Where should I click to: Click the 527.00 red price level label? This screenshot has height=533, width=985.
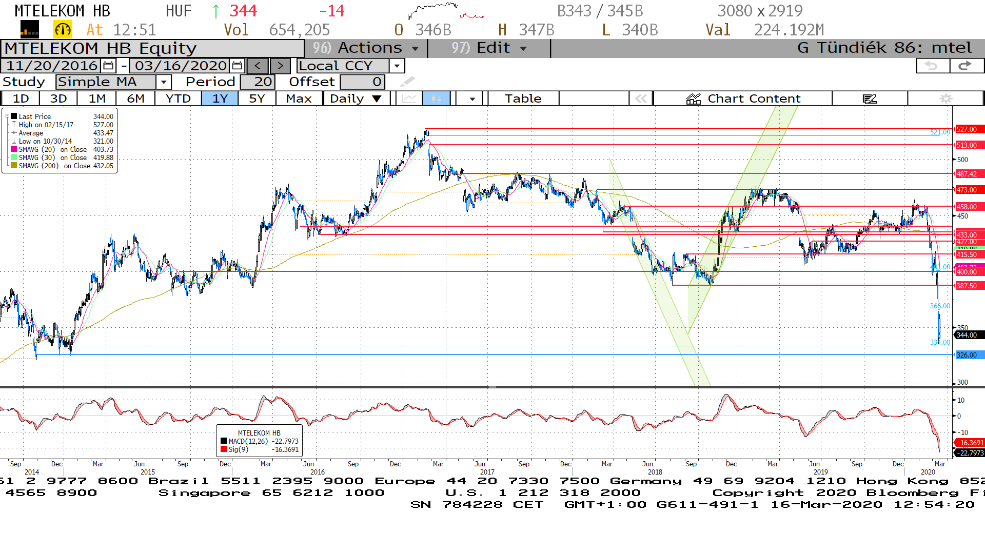click(x=969, y=129)
